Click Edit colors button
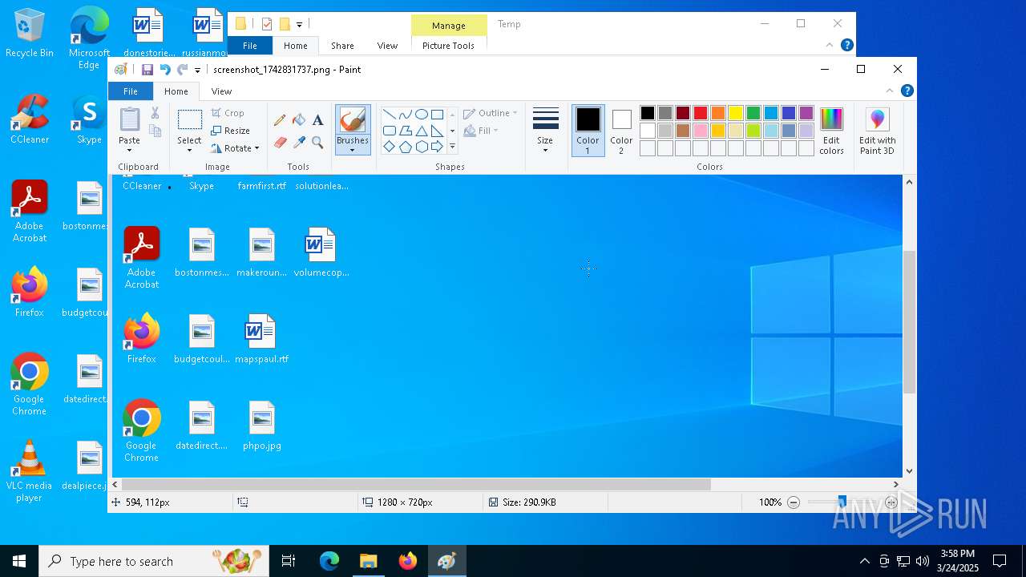 [831, 131]
